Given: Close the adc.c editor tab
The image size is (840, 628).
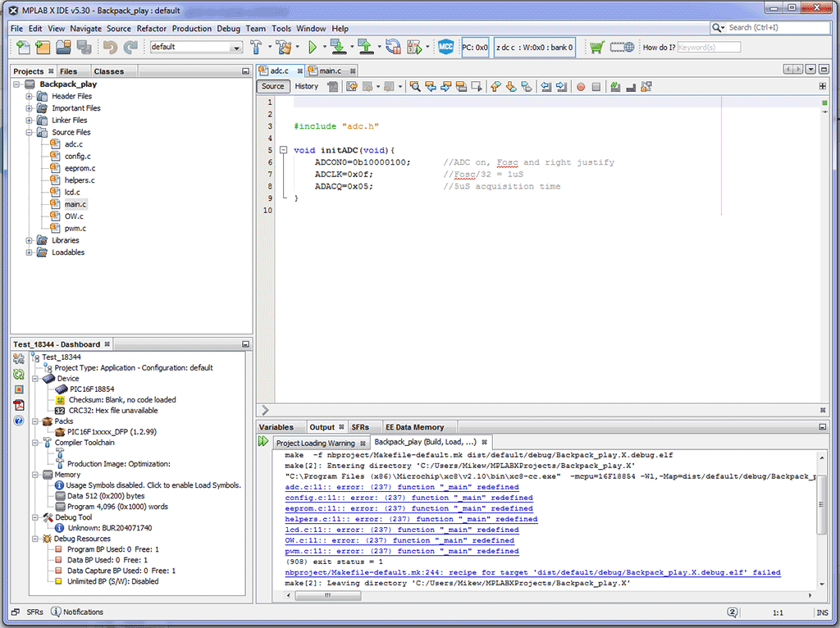Looking at the screenshot, I should (300, 71).
